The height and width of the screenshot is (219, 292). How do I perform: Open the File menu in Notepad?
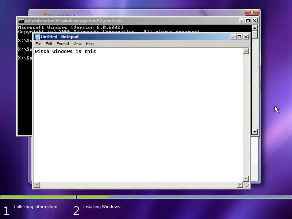click(x=38, y=44)
